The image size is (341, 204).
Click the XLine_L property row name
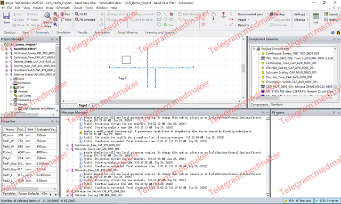[10, 152]
